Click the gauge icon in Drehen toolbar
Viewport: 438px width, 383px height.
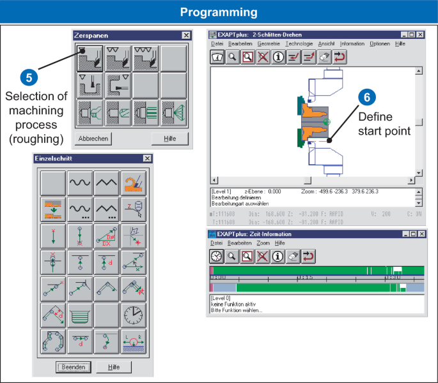point(217,57)
